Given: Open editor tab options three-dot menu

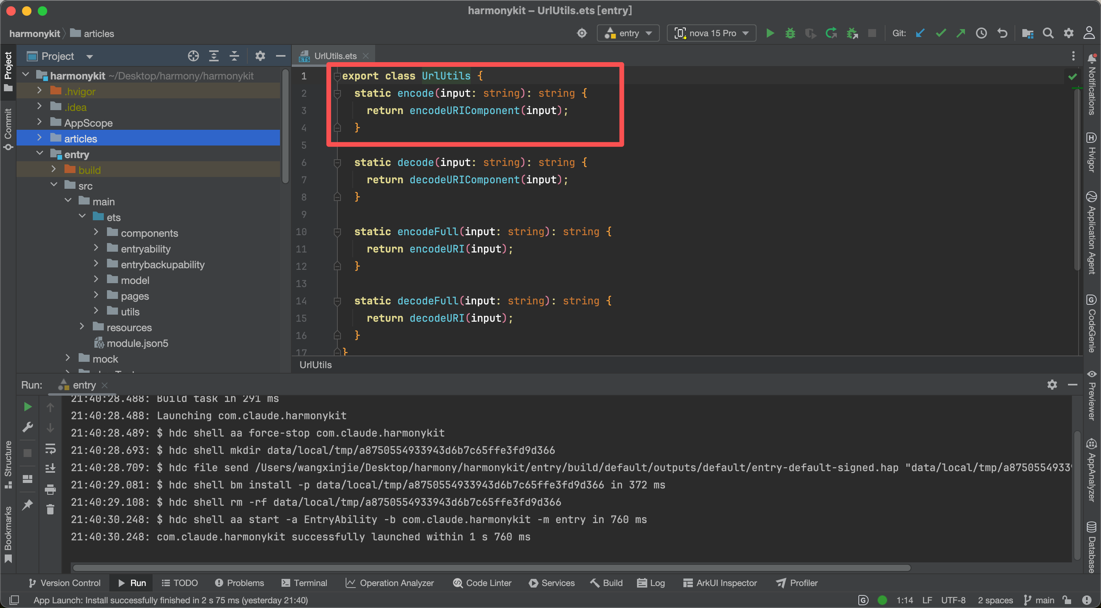Looking at the screenshot, I should click(x=1073, y=56).
